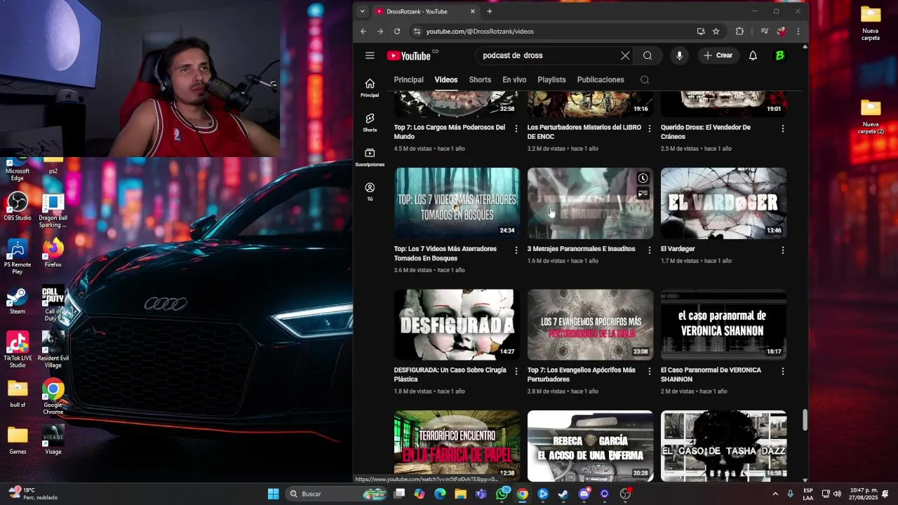Open 'DESFIGURADA: Un Caso Sobre Cirugía Plástica' title
Screen dimensions: 898x505
point(450,375)
